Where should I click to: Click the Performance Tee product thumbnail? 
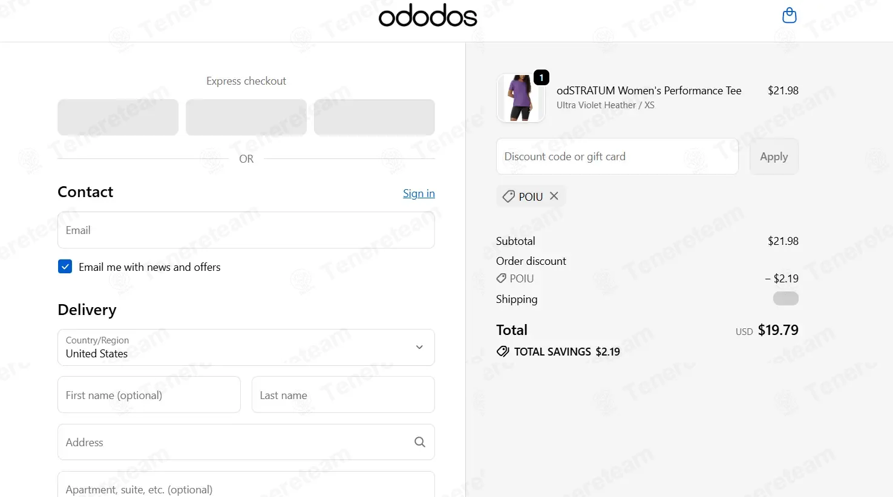click(x=520, y=98)
